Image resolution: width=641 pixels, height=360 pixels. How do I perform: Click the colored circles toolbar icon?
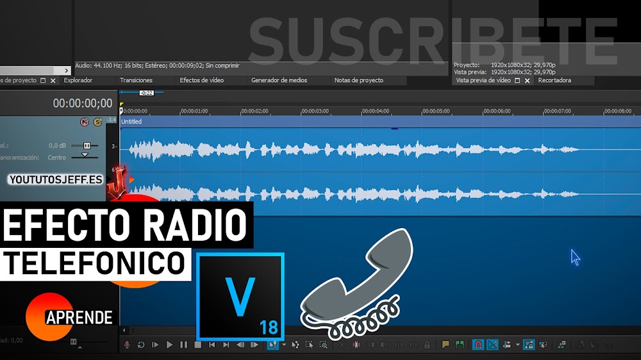click(x=562, y=345)
